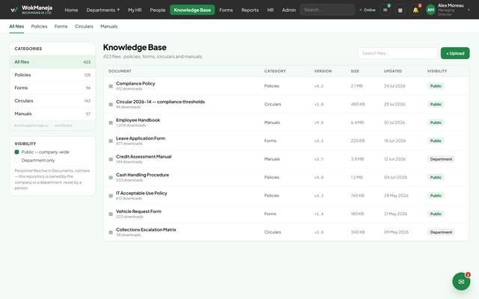This screenshot has height=299, width=479.
Task: Click the file icon beside Cash Handling Procedure
Action: pyautogui.click(x=111, y=178)
